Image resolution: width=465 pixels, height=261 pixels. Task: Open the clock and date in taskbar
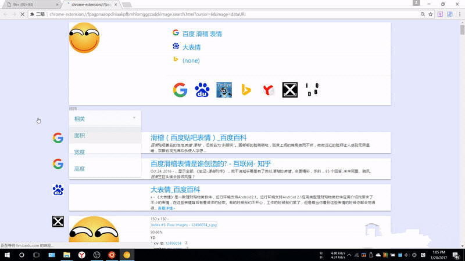[439, 255]
